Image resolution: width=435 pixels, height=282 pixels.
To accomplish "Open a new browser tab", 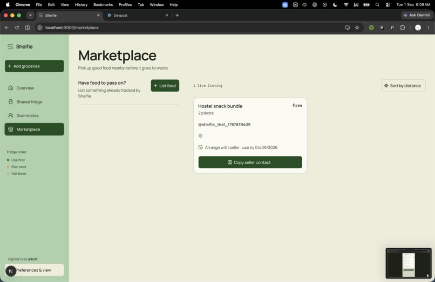I will coord(177,15).
